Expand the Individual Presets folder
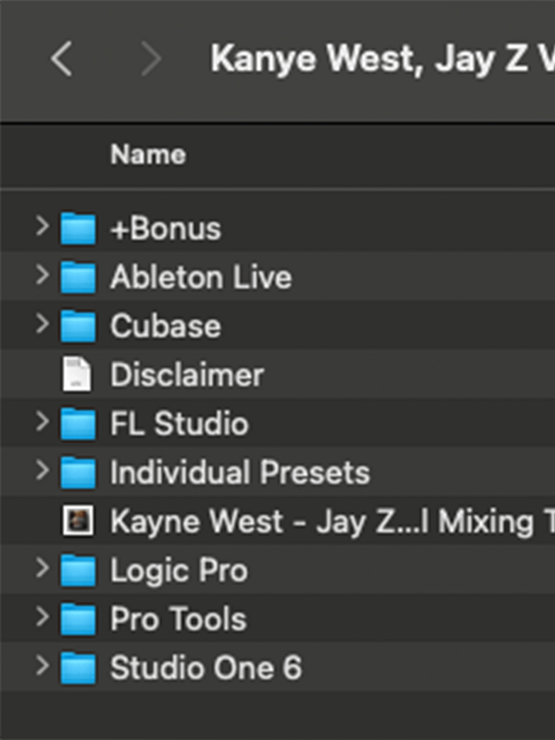The width and height of the screenshot is (555, 740). click(x=42, y=470)
